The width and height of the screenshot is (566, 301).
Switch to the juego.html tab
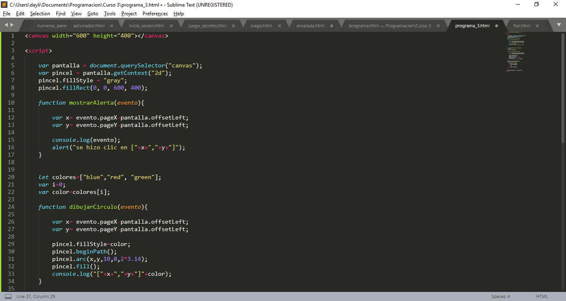[261, 26]
